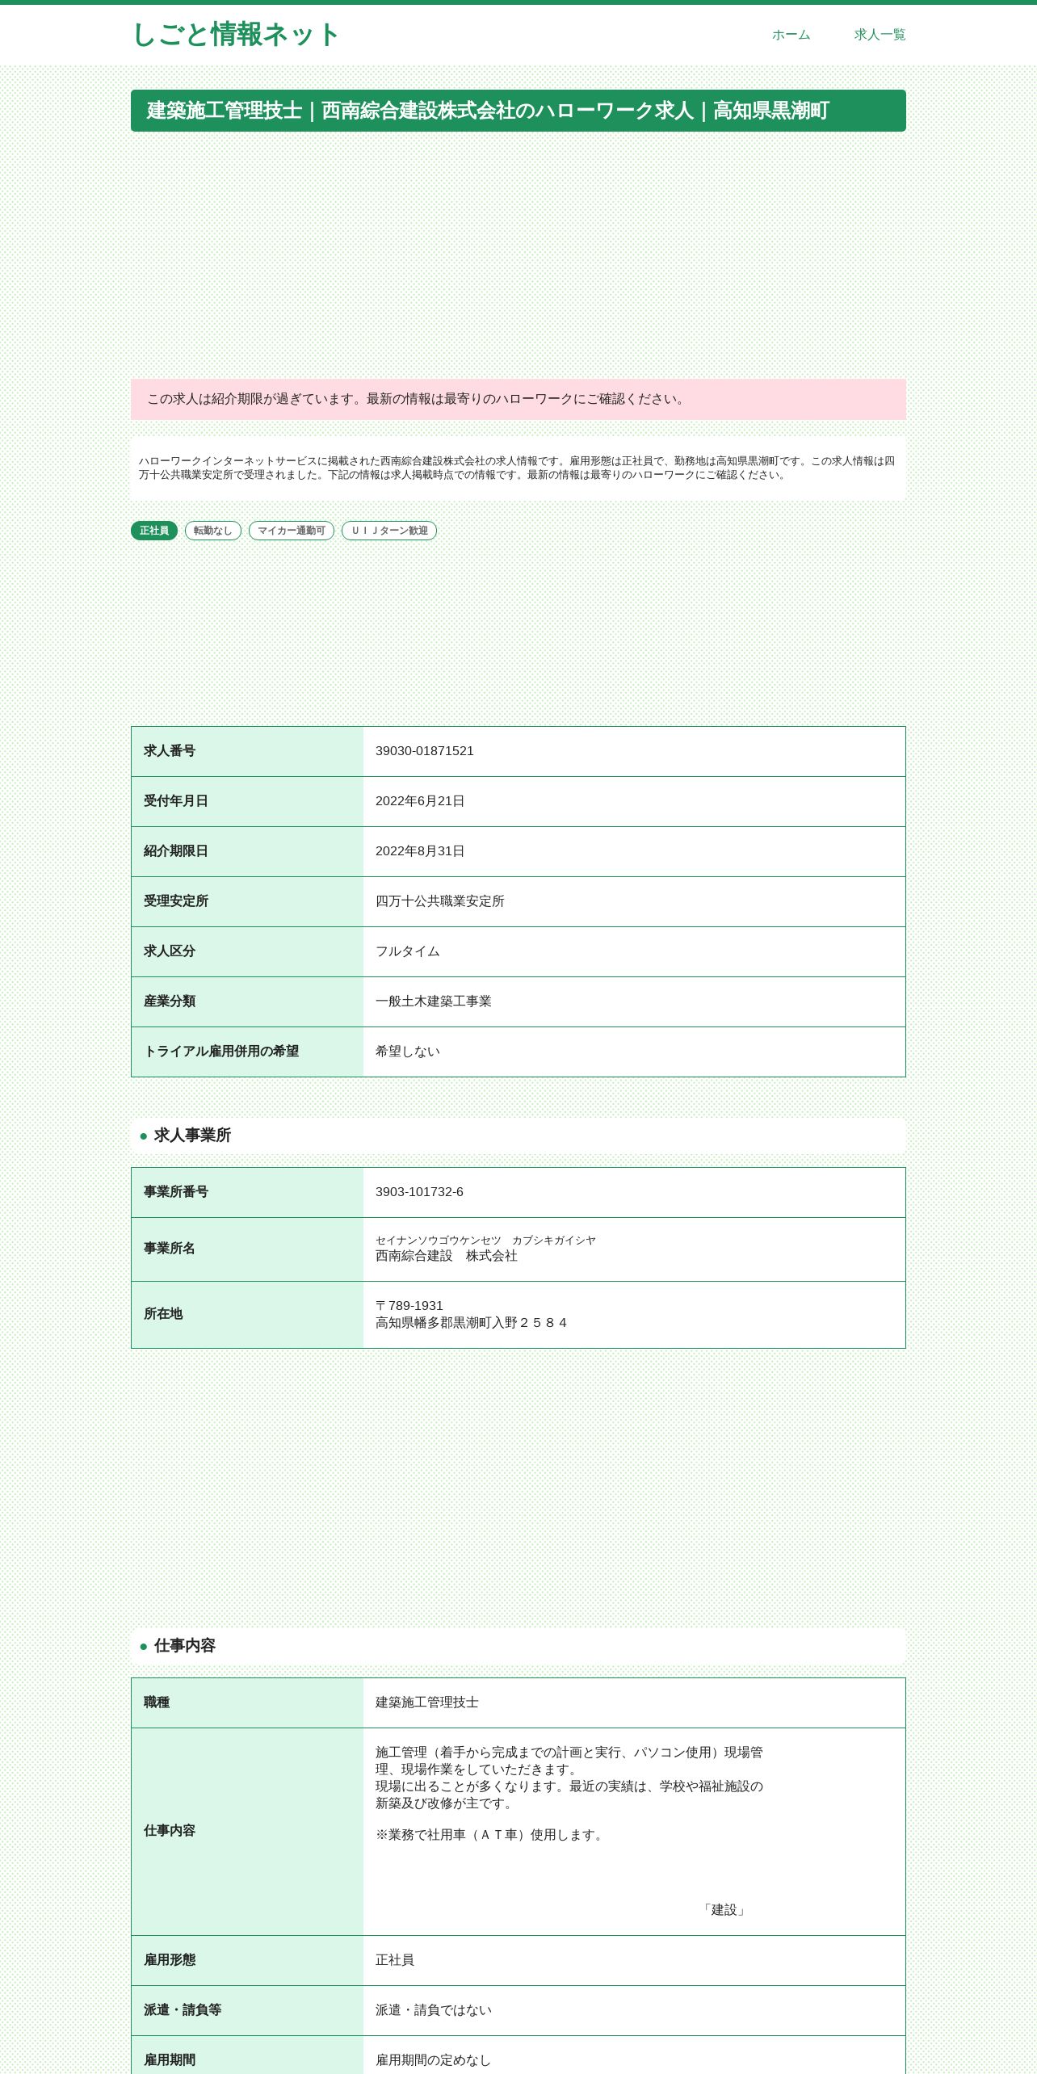The width and height of the screenshot is (1037, 2074).
Task: Select 建築施工管理技士 in the 職種 row
Action: 427,1702
